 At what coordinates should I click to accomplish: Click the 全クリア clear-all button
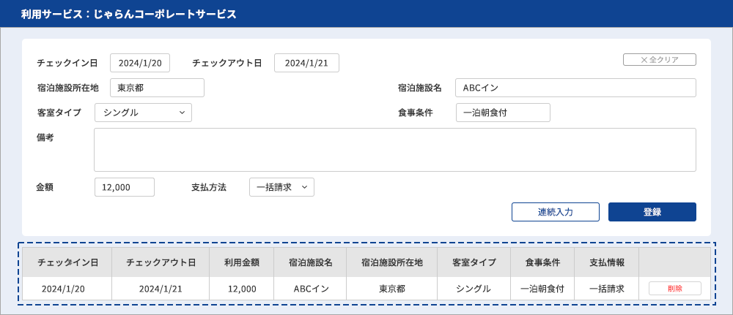coord(659,60)
